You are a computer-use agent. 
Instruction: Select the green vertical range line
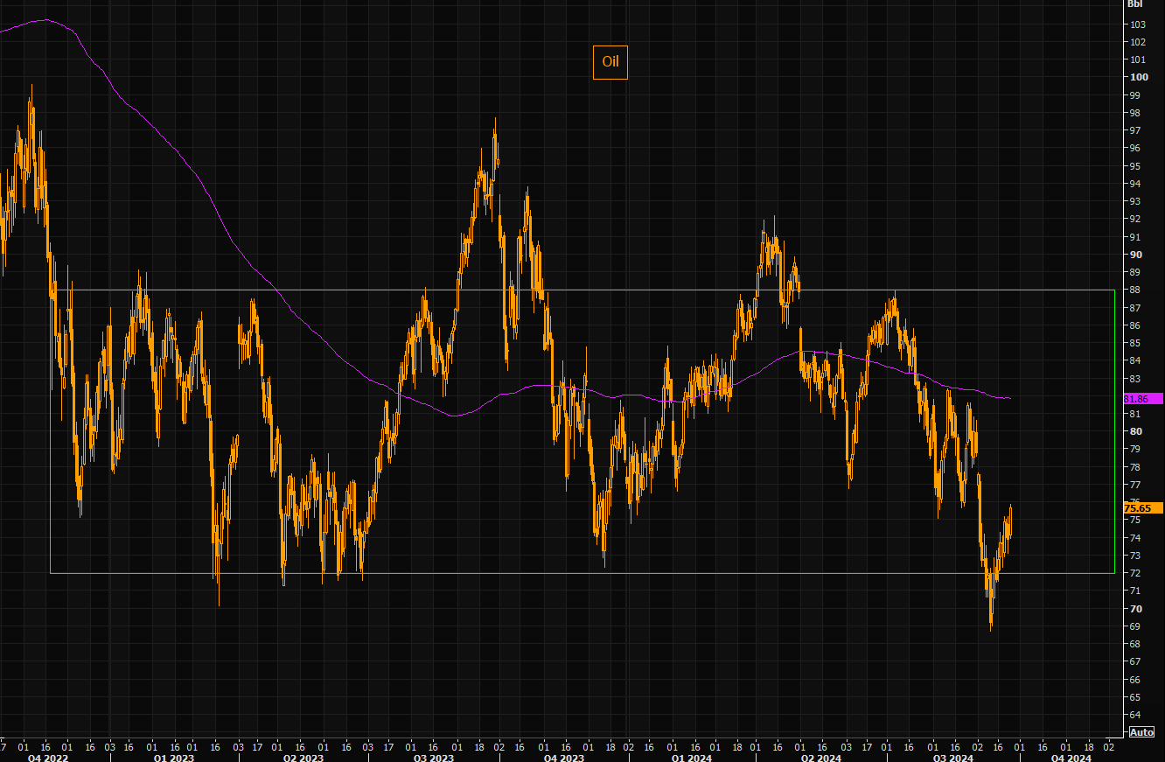pos(1114,431)
